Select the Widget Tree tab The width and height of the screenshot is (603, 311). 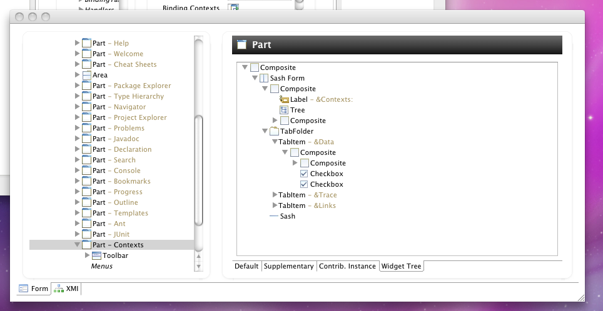(402, 266)
